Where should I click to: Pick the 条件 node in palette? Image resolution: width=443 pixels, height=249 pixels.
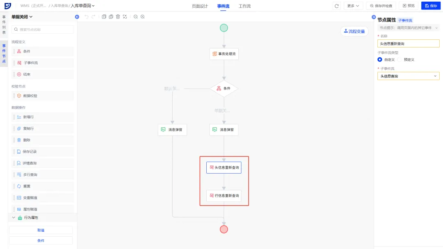42,51
